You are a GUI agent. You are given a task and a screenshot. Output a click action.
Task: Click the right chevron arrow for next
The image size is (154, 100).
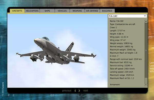[x=79, y=91]
